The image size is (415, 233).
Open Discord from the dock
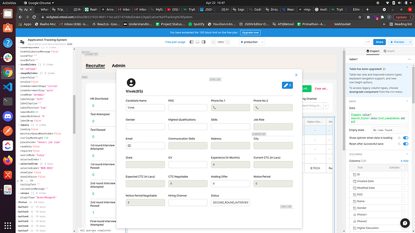8,116
